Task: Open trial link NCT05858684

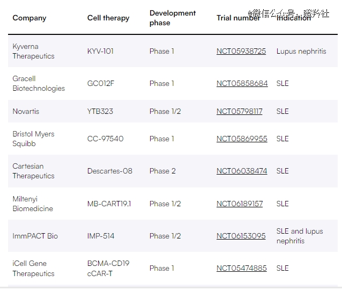Action: pos(242,83)
